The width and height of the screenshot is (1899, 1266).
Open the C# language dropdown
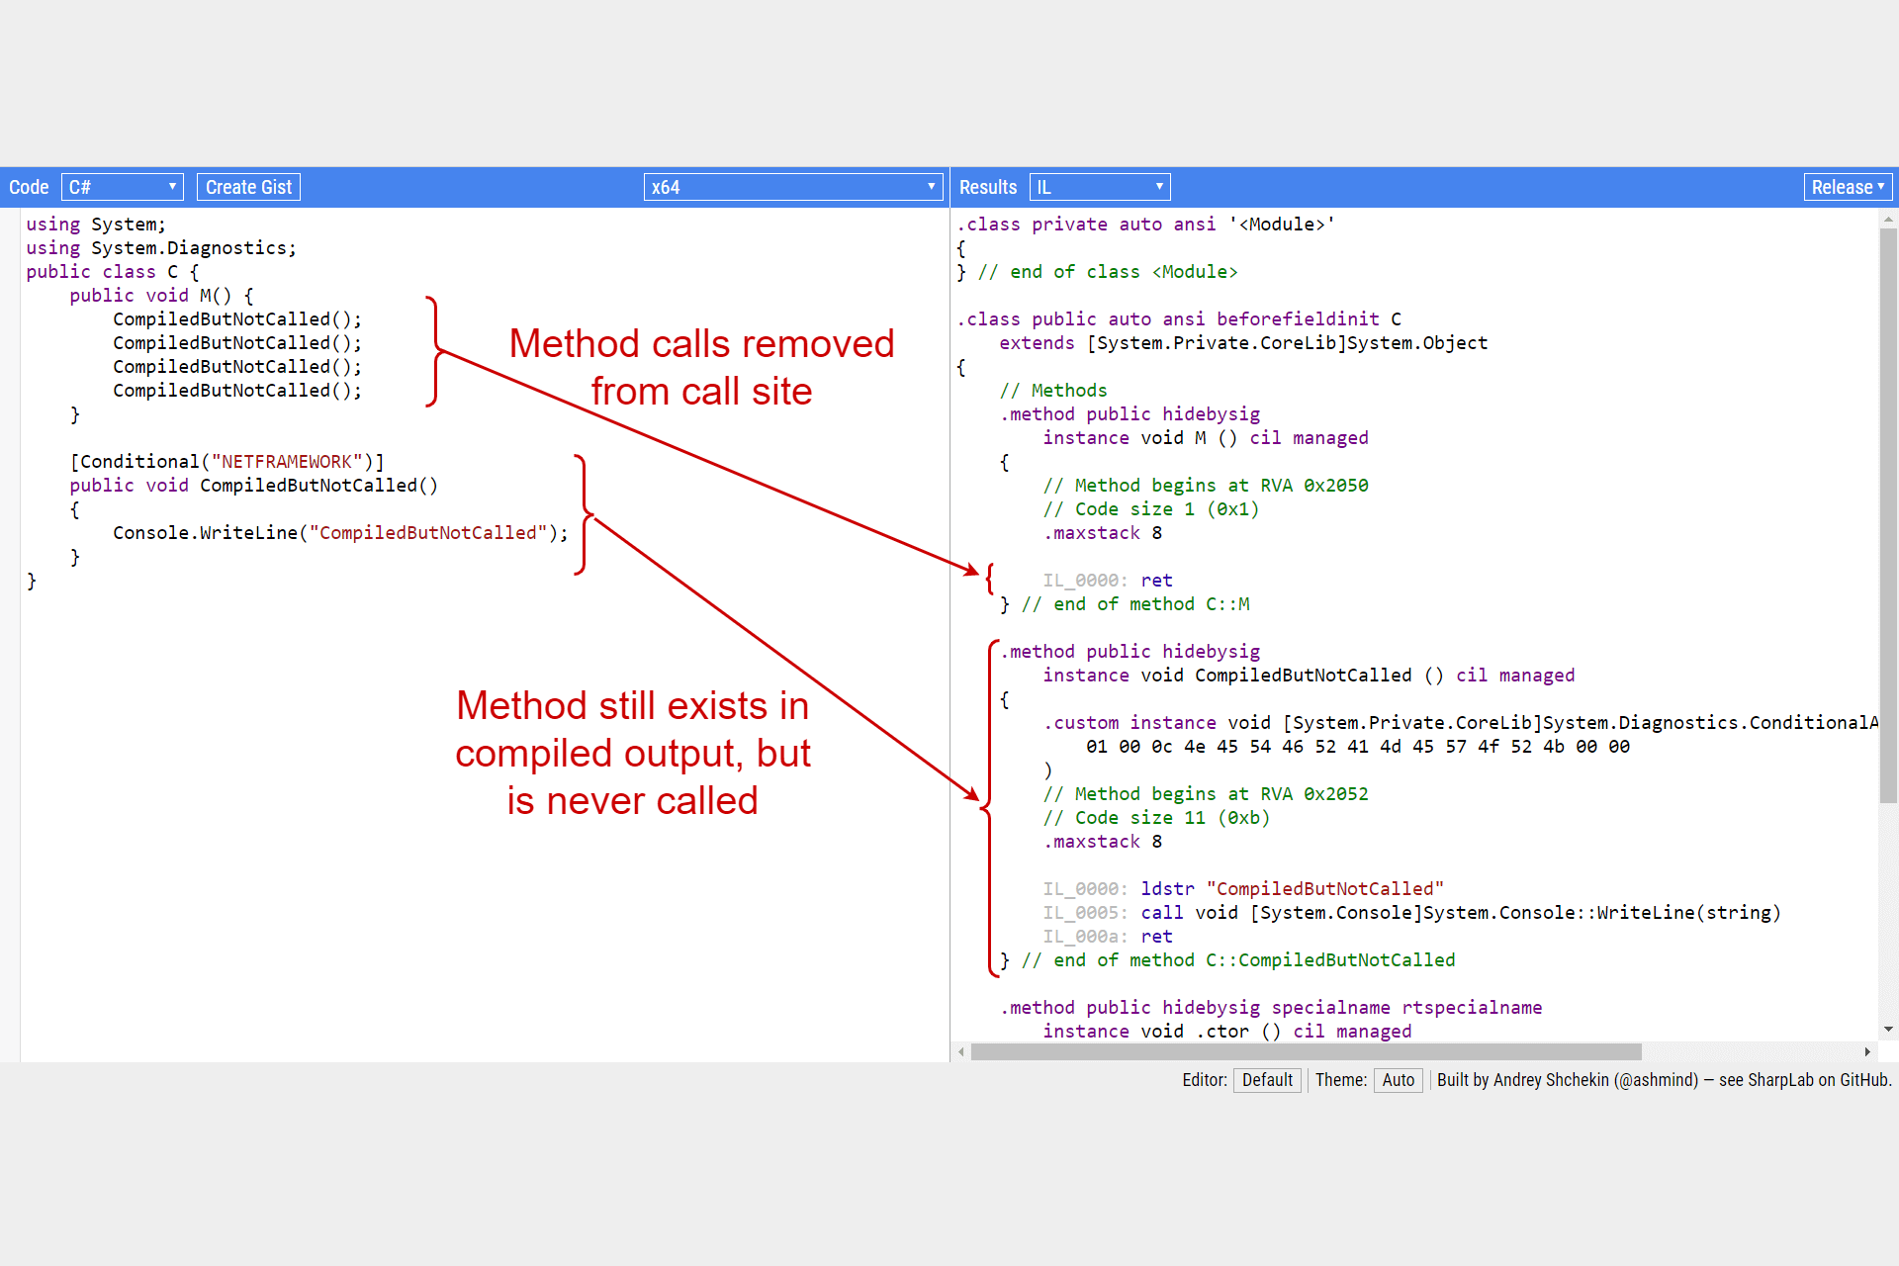(x=123, y=187)
